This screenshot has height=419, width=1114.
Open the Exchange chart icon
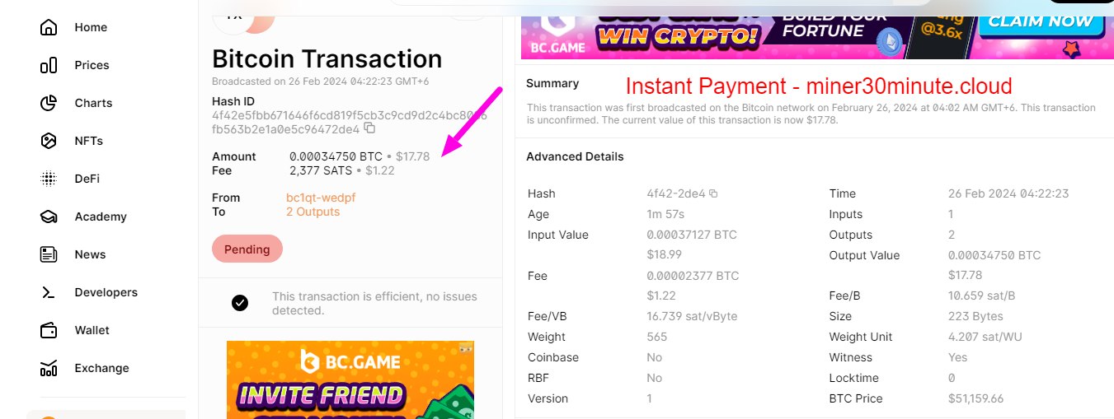click(49, 368)
